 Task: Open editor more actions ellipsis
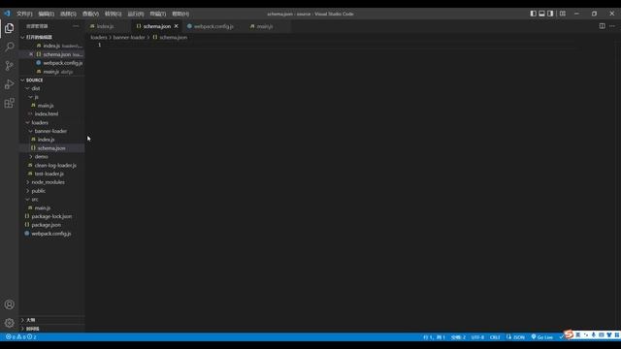point(612,26)
